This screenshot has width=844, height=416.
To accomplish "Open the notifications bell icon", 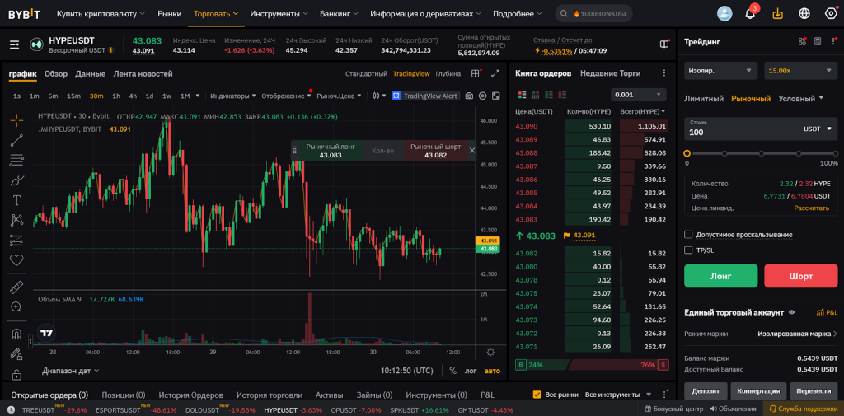I will [x=750, y=13].
